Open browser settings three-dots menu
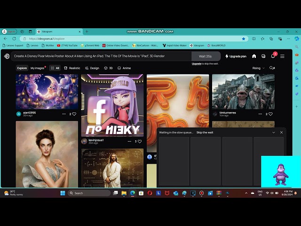 click(288, 39)
